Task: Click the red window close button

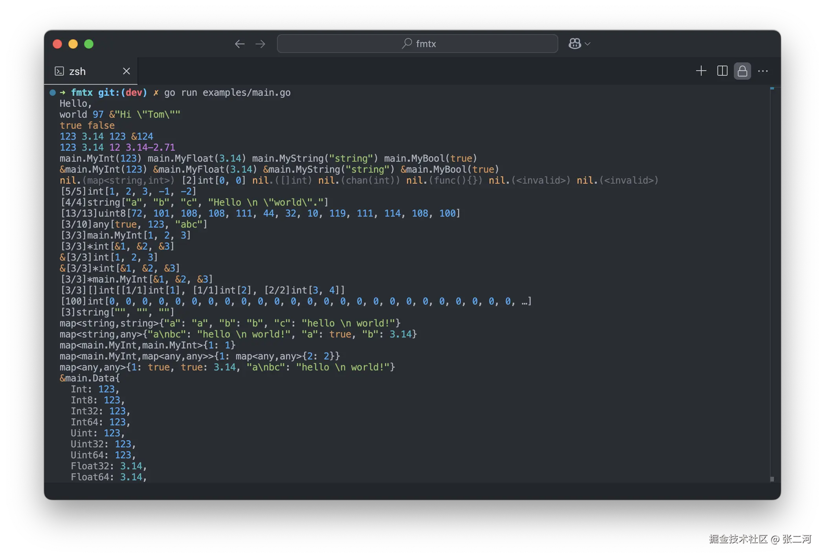Action: 57,44
